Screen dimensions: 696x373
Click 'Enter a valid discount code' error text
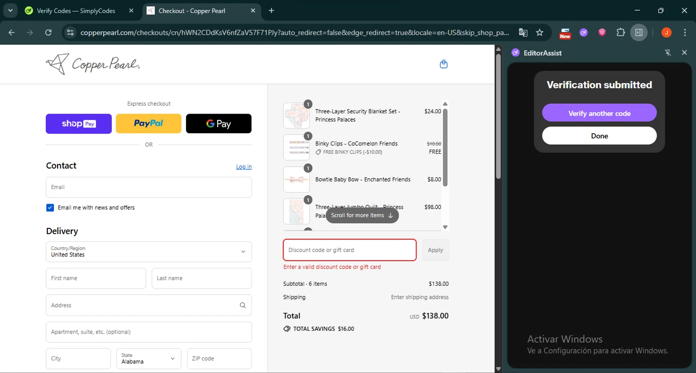click(332, 267)
